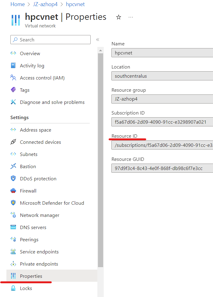The width and height of the screenshot is (213, 297).
Task: Go to Home breadcrumb
Action: pos(17,4)
